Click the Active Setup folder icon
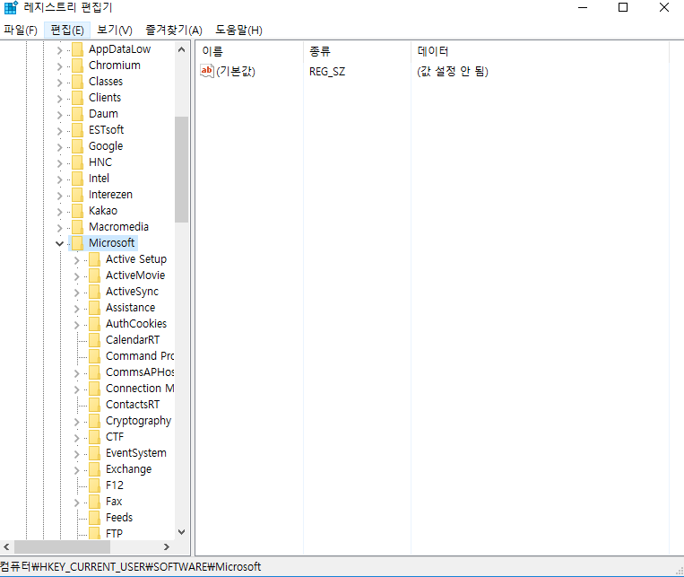This screenshot has height=577, width=684. pyautogui.click(x=94, y=259)
